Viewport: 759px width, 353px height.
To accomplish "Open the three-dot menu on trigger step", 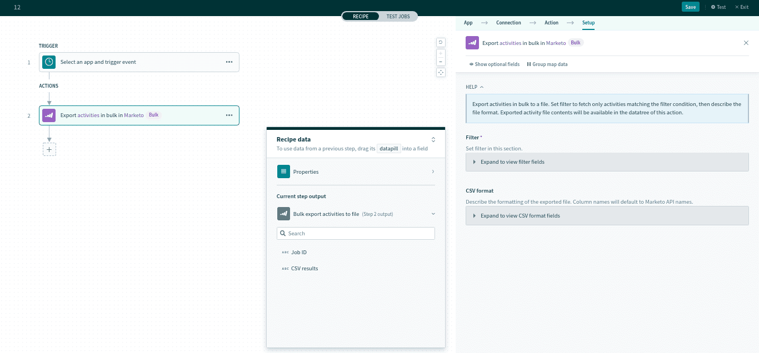I will point(229,62).
